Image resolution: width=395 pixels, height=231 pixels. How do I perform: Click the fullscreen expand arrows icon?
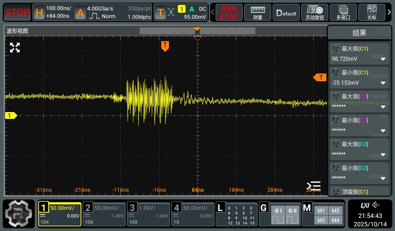[15, 48]
